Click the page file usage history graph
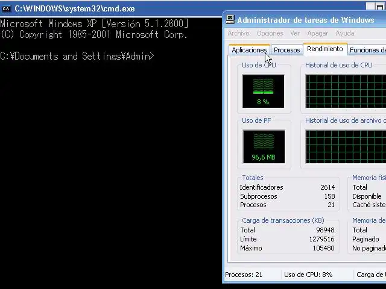The image size is (386, 289). (x=346, y=147)
